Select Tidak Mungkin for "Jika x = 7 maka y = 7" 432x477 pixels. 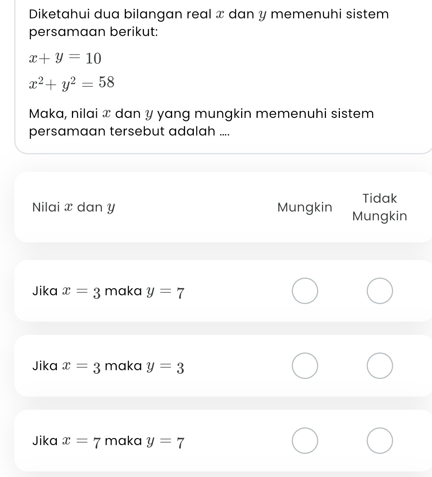tap(380, 441)
